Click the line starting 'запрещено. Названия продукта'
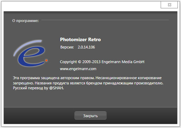 click(88, 83)
